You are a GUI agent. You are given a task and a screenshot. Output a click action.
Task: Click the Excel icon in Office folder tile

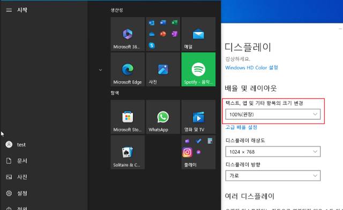(x=175, y=22)
